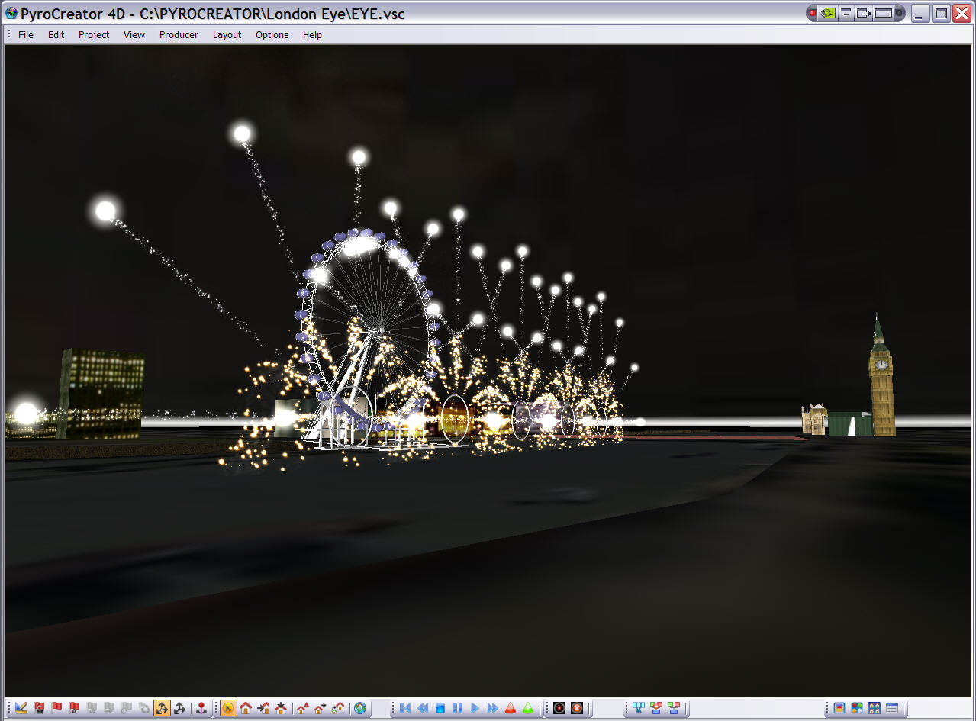Screen dimensions: 976x721
Task: Pause the show playback
Action: 458,708
